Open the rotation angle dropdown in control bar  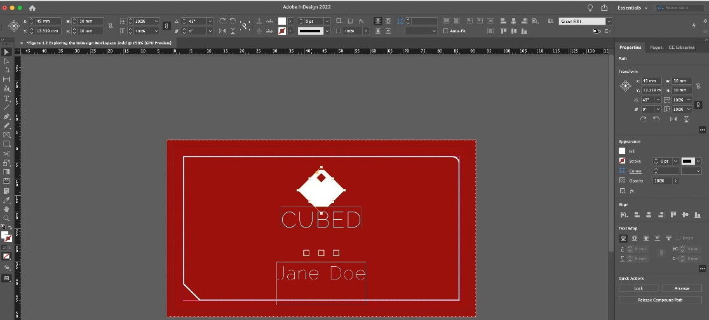(210, 21)
